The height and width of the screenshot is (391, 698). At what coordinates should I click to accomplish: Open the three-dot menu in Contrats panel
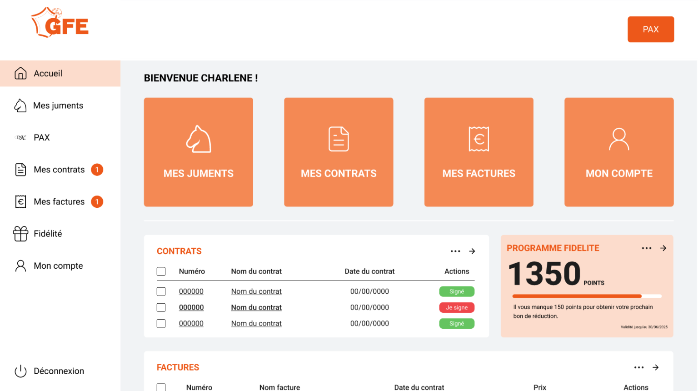[455, 251]
